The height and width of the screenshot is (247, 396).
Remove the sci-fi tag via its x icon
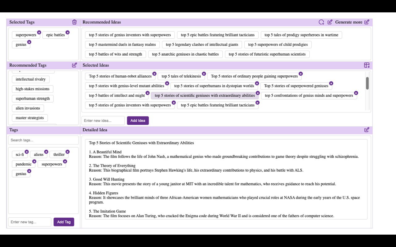click(x=27, y=152)
